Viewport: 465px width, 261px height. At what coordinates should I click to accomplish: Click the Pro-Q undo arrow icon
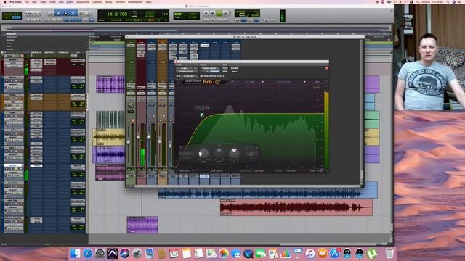point(232,82)
